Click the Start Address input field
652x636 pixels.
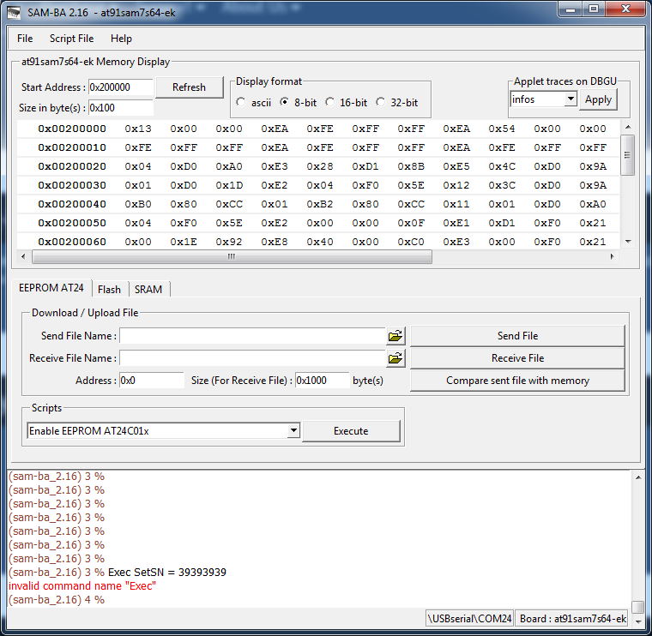pos(121,87)
